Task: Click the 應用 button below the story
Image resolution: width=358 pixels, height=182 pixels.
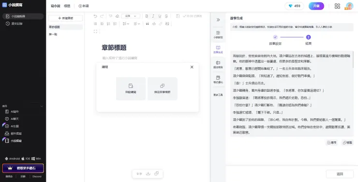Action: click(332, 142)
